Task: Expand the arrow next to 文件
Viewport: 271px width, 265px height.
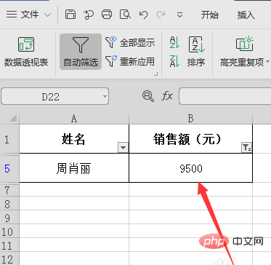Action: pos(48,15)
